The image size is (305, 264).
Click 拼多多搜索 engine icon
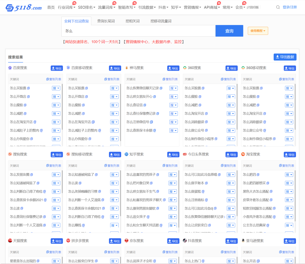point(68,241)
